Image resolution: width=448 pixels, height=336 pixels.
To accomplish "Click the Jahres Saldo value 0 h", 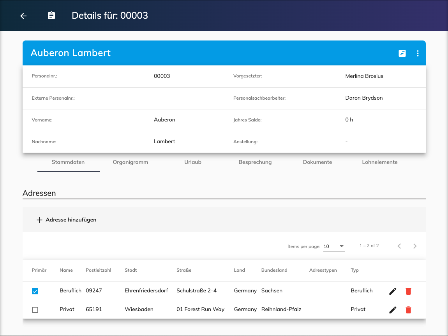I will (x=349, y=120).
